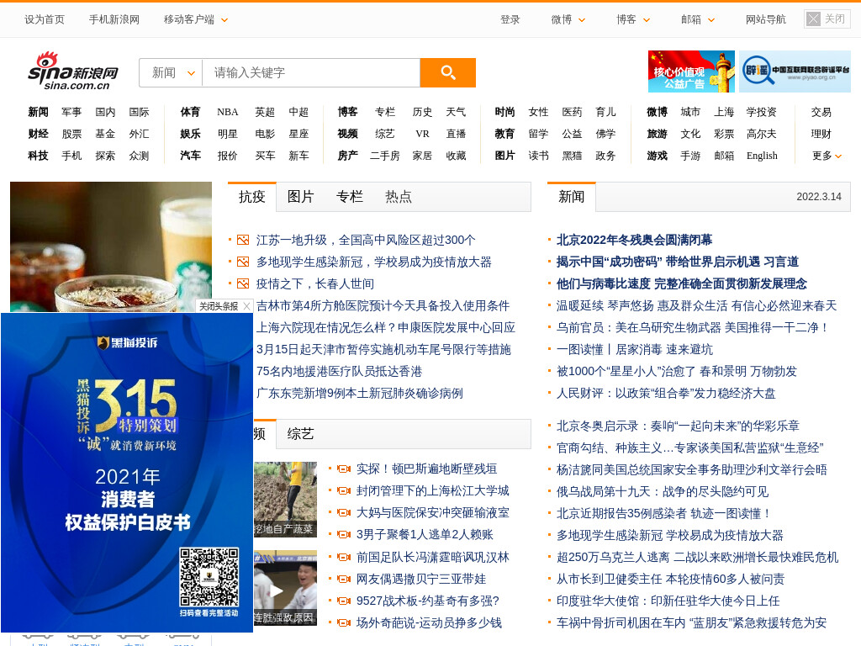
Task: Click video icon beside 实探！顿巴斯遍地断壁残垣
Action: pos(344,469)
